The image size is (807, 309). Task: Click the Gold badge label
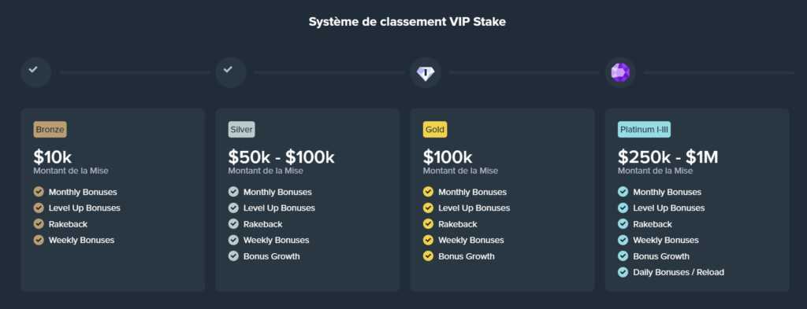[435, 130]
